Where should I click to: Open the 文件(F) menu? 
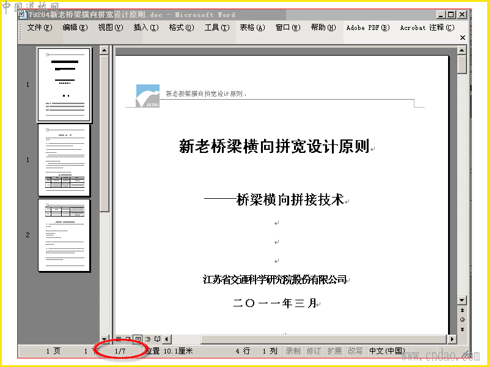[40, 28]
